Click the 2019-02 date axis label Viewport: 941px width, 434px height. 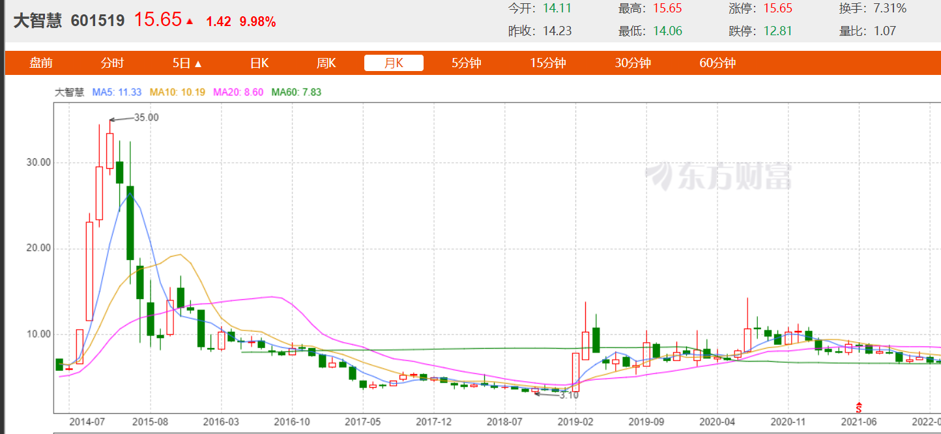click(x=576, y=422)
